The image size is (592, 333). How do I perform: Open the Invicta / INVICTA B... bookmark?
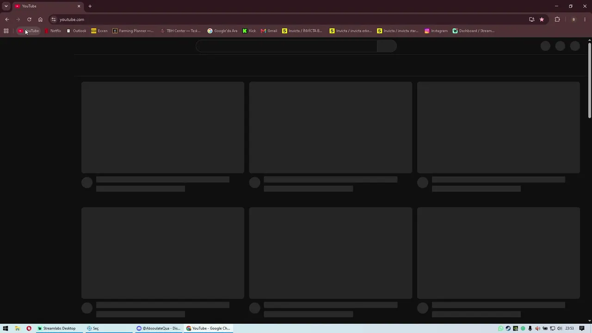(302, 31)
